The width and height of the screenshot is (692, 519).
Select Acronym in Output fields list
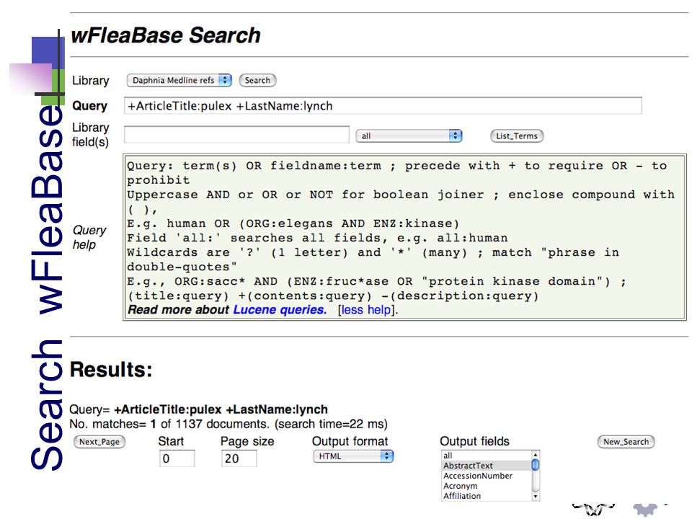click(x=487, y=486)
